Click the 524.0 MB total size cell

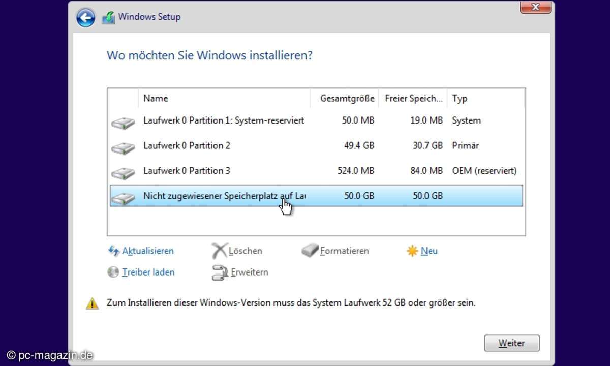click(x=356, y=170)
